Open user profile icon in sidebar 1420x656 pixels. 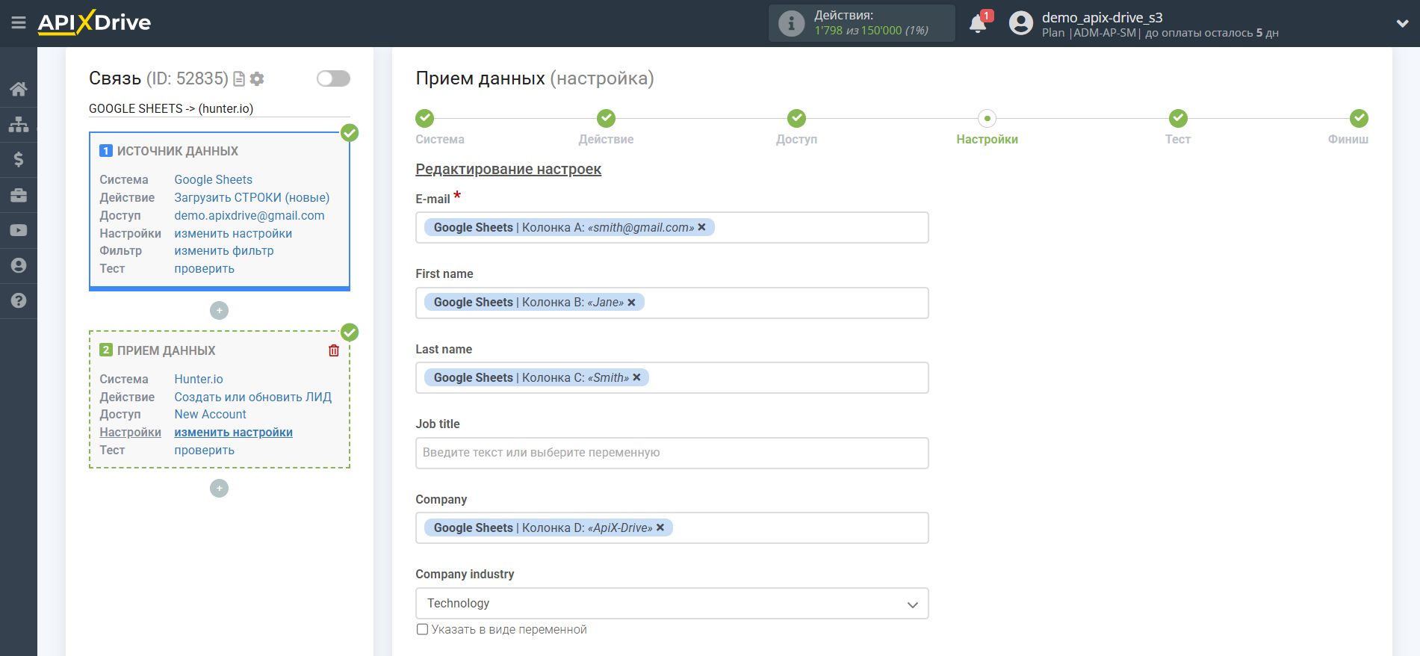(19, 265)
